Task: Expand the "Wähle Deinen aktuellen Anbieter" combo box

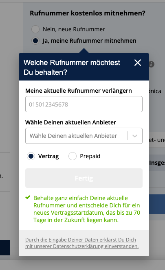Action: [x=84, y=136]
